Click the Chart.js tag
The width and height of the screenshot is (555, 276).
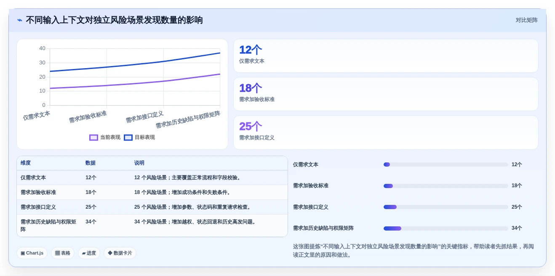32,253
